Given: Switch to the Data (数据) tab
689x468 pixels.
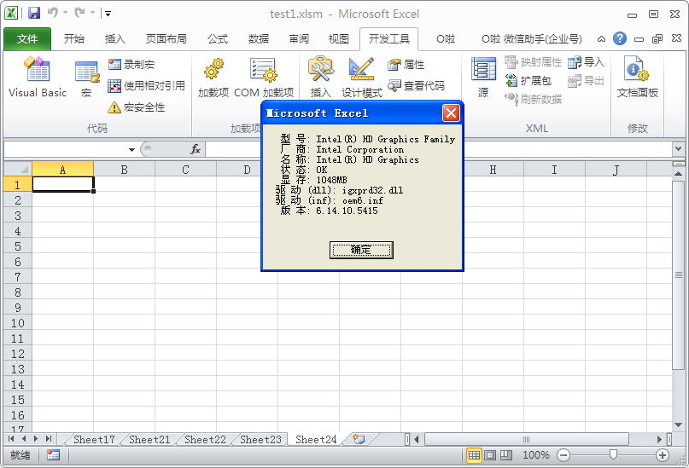Looking at the screenshot, I should point(259,39).
